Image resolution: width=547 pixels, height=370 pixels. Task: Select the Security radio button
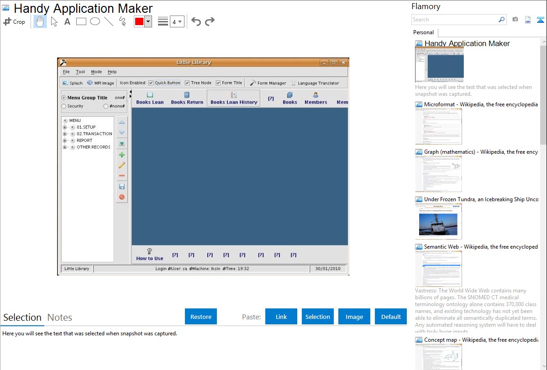click(64, 106)
